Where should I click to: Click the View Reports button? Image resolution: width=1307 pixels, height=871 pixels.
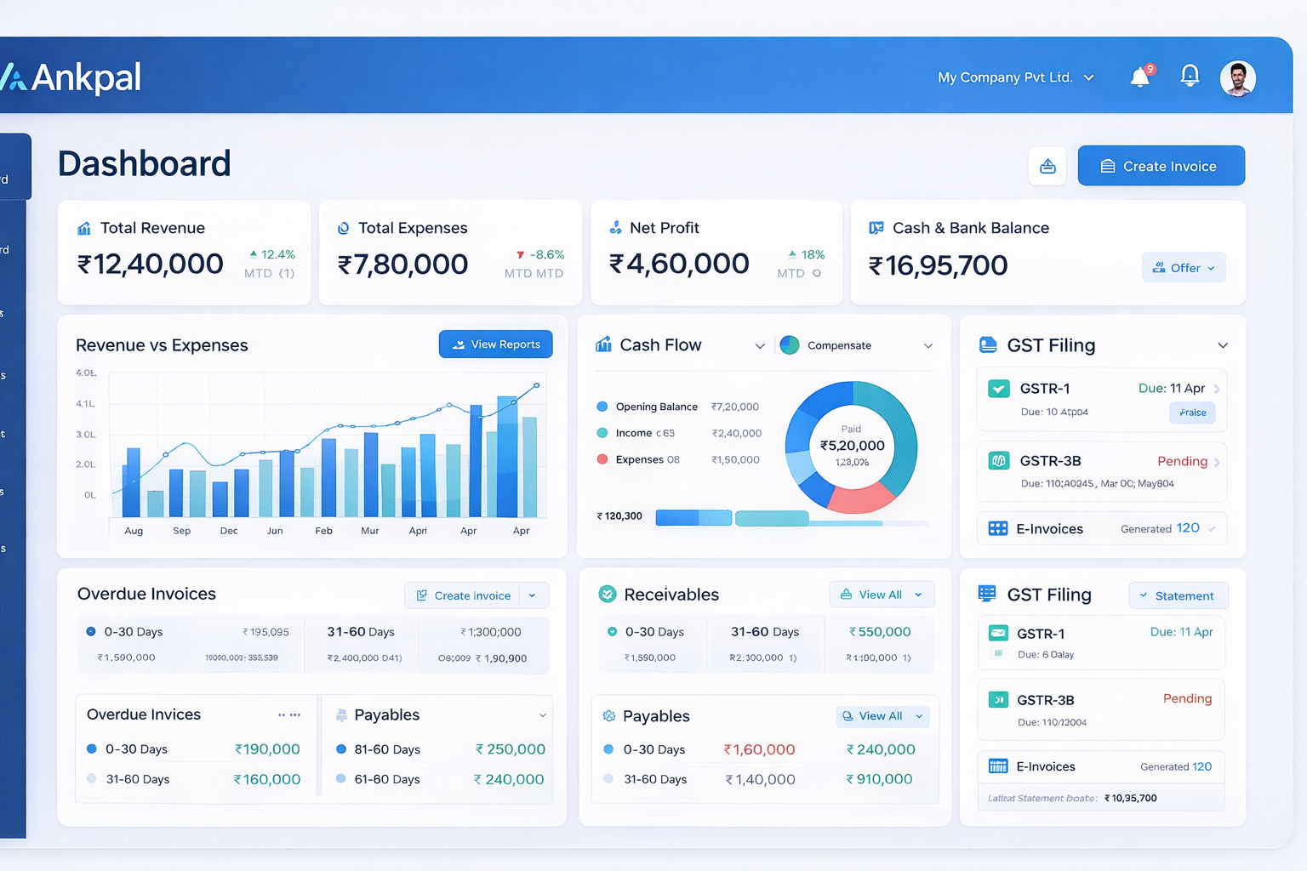coord(495,344)
